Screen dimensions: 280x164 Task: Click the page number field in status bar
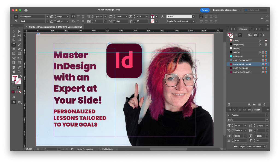pos(51,149)
